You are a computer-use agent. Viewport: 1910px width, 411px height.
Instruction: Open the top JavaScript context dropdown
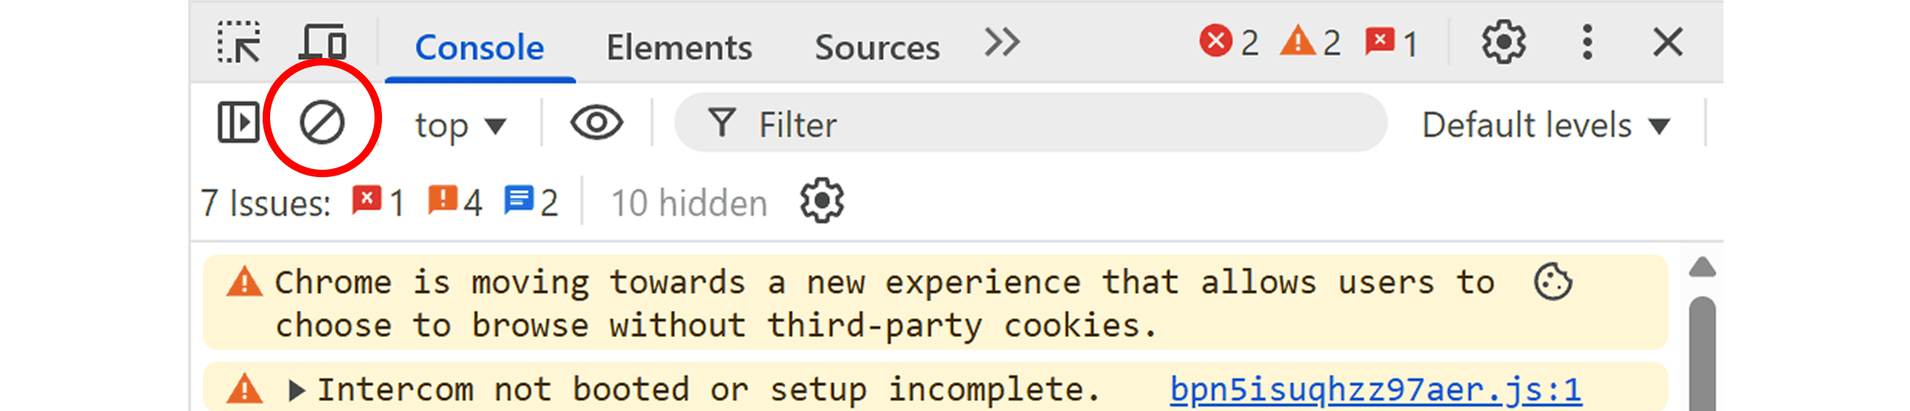(x=460, y=125)
